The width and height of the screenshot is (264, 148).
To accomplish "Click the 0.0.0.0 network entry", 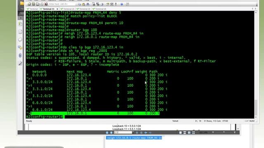I will click(x=40, y=75).
